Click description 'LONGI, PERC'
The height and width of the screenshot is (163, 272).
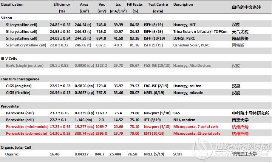[x=184, y=38]
